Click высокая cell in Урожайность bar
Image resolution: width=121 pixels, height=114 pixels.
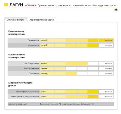point(106,40)
